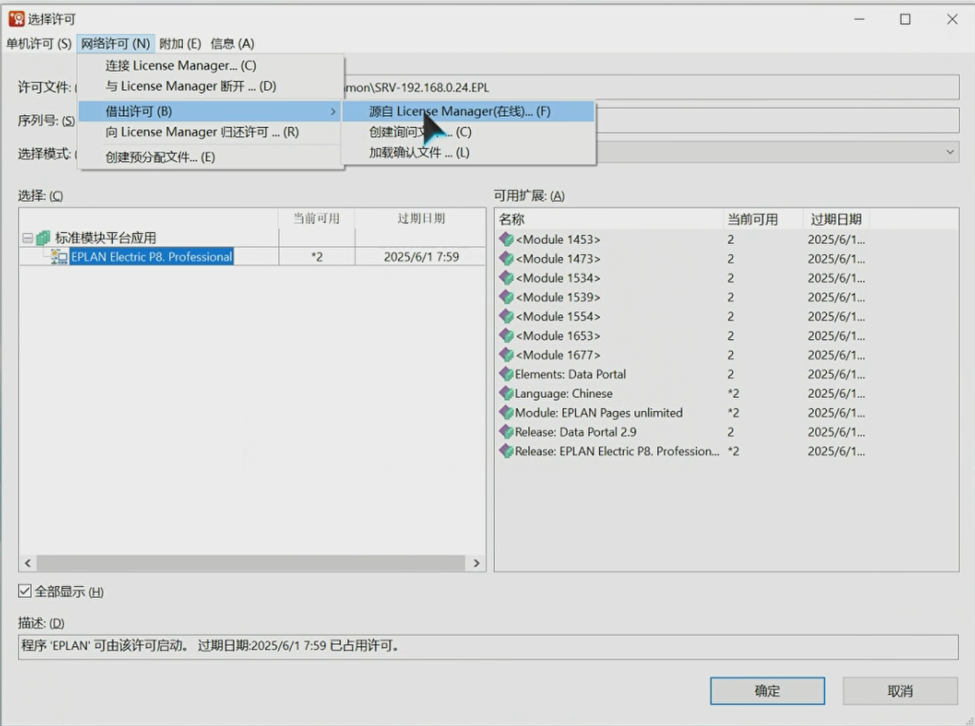Click the horizontal scrollbar thumb in selection list
This screenshot has height=726, width=975.
[251, 563]
